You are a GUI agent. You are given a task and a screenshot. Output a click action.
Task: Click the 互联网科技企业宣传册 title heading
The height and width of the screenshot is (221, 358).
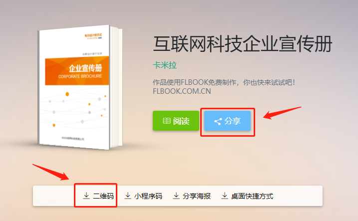243,44
